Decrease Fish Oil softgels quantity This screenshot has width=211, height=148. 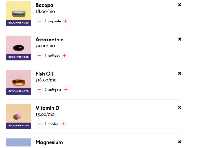39,90
